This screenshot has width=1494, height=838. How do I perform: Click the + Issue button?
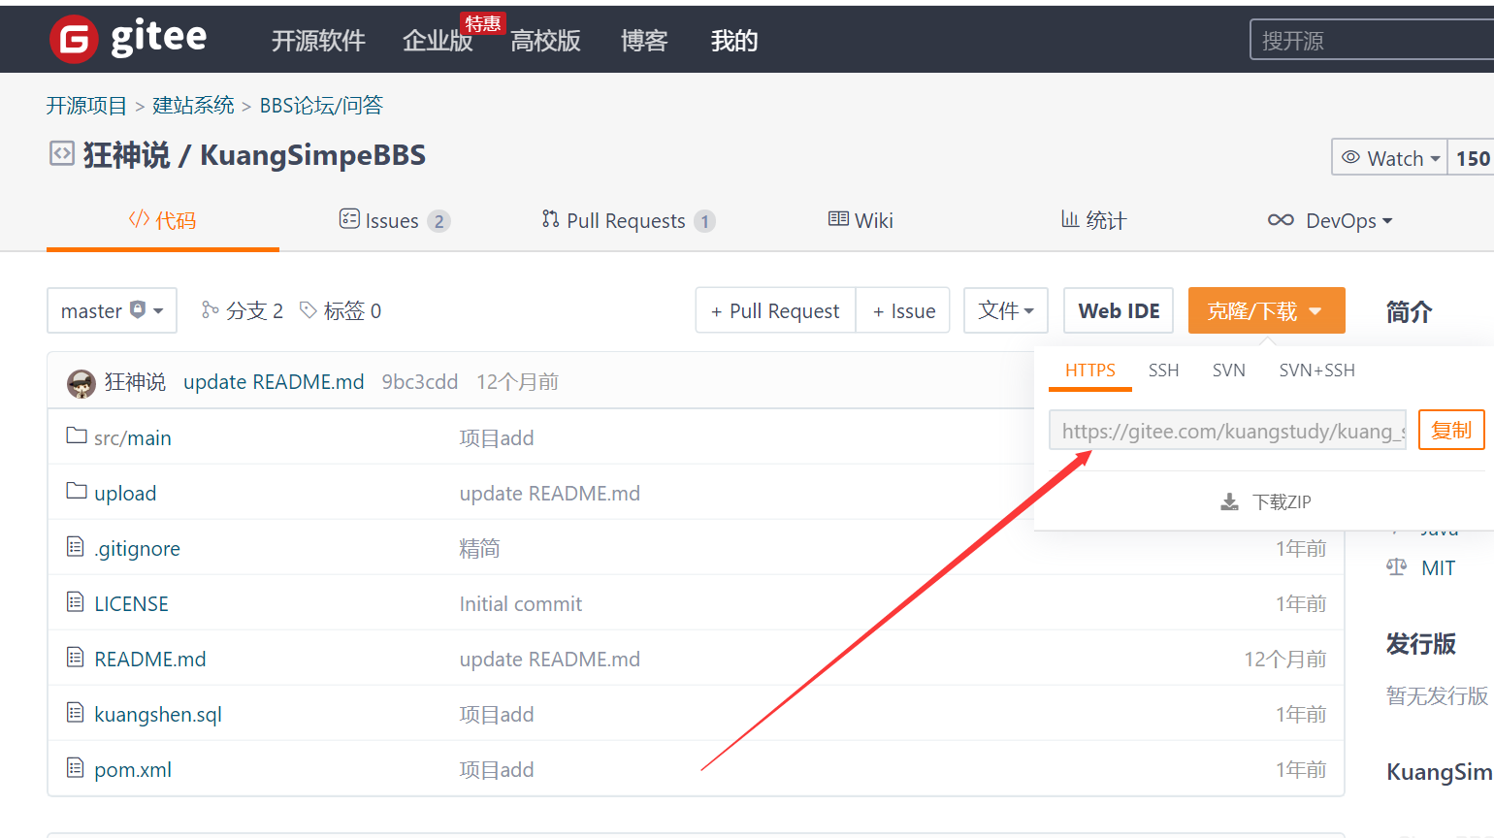(903, 310)
